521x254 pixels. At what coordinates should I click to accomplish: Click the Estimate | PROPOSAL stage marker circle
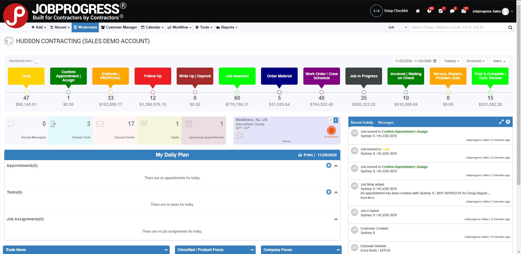[x=110, y=92]
